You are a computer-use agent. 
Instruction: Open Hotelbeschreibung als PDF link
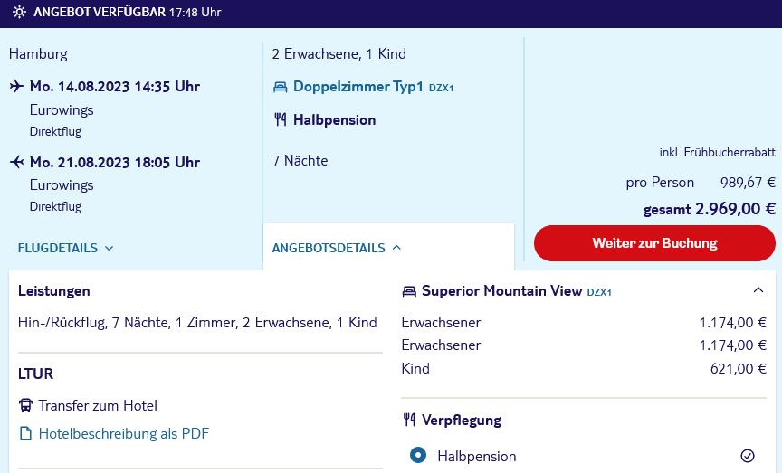124,433
